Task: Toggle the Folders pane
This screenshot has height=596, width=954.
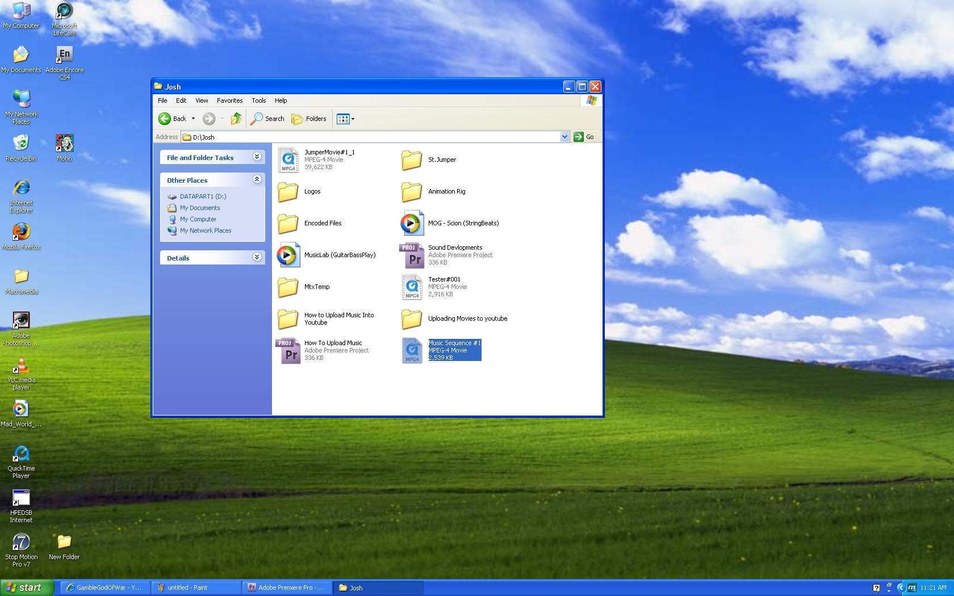Action: pyautogui.click(x=309, y=119)
